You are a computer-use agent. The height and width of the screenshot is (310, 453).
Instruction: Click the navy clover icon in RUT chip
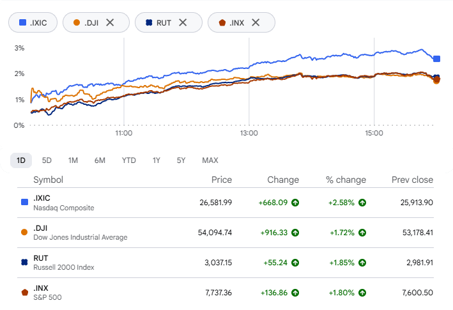coord(149,22)
